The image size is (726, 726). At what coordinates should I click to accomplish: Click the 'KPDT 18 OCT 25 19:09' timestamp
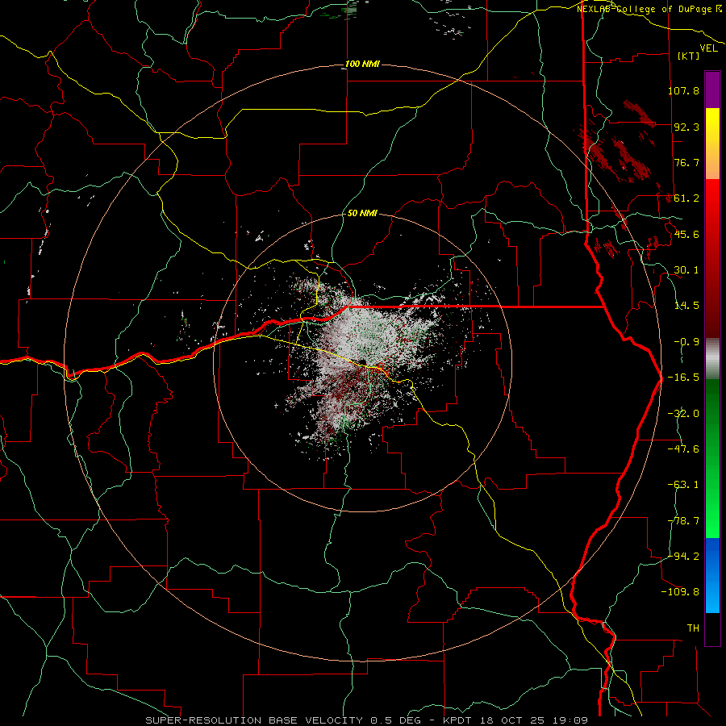coord(515,720)
